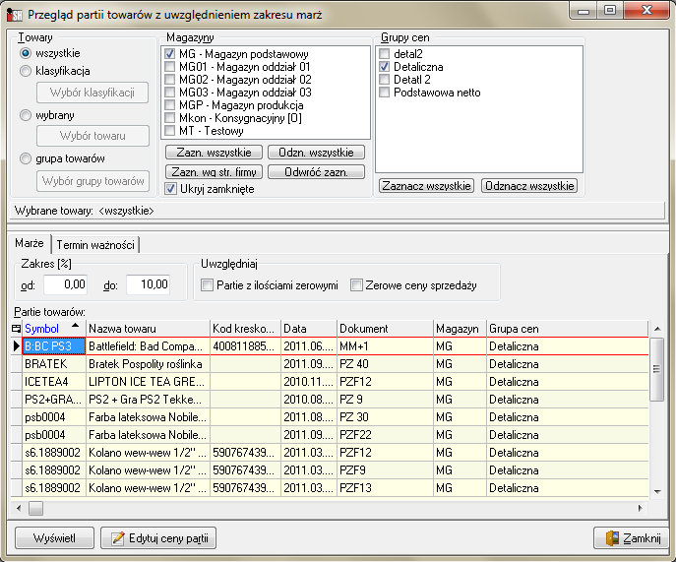This screenshot has width=676, height=562.
Task: Click the application icon in title bar
Action: (x=14, y=14)
